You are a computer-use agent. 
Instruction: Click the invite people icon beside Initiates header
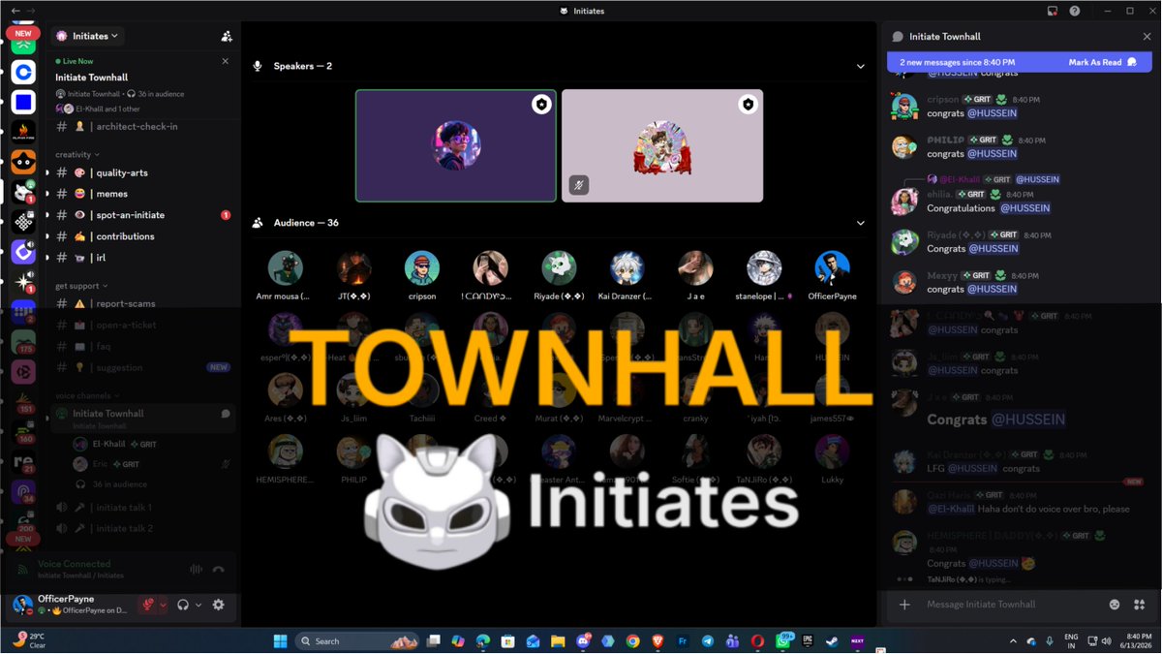coord(227,36)
